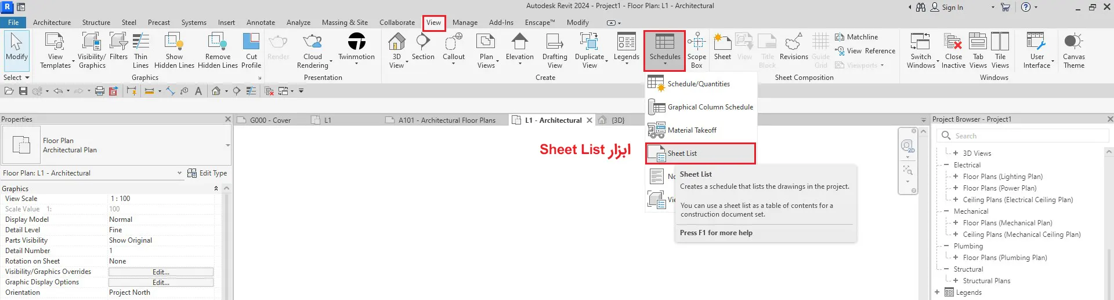Open Cloud Rendering tool
Screen dimensions: 1114x300
[313, 51]
